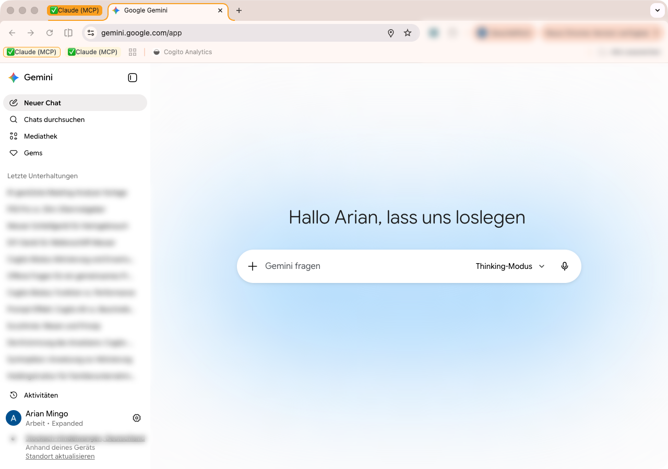Viewport: 668px width, 469px height.
Task: Open the settings gear beside Arian Mingo
Action: click(137, 418)
